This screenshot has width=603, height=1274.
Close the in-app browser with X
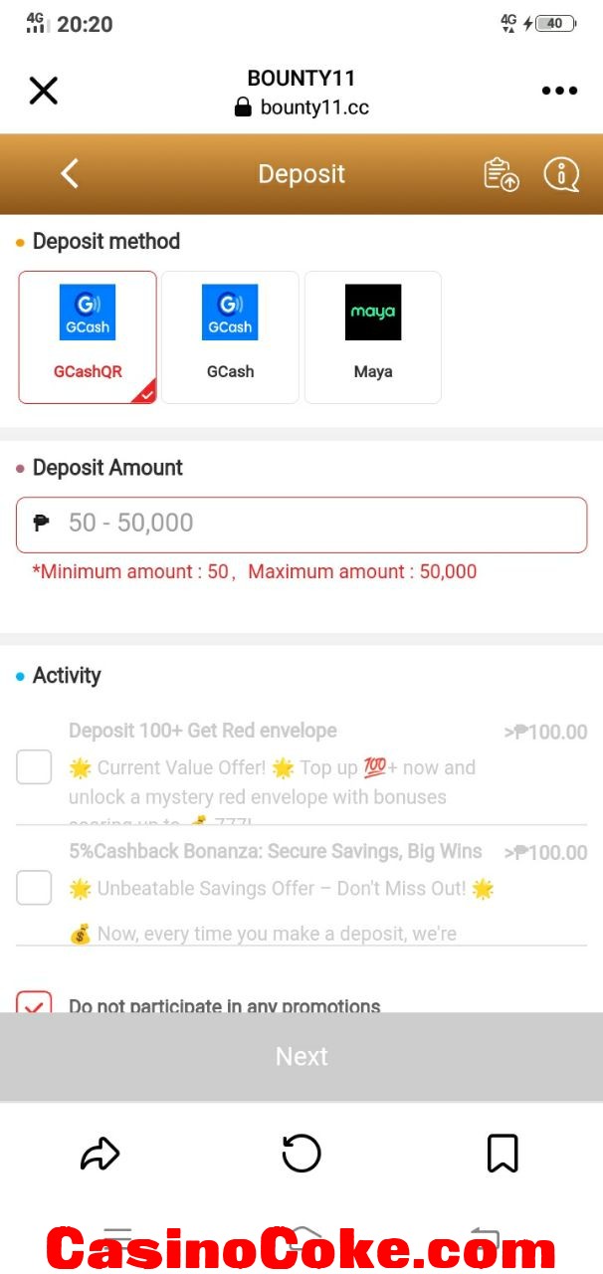pyautogui.click(x=44, y=91)
